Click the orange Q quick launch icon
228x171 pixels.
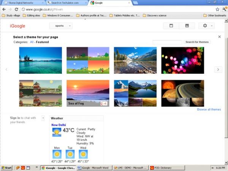click(23, 168)
